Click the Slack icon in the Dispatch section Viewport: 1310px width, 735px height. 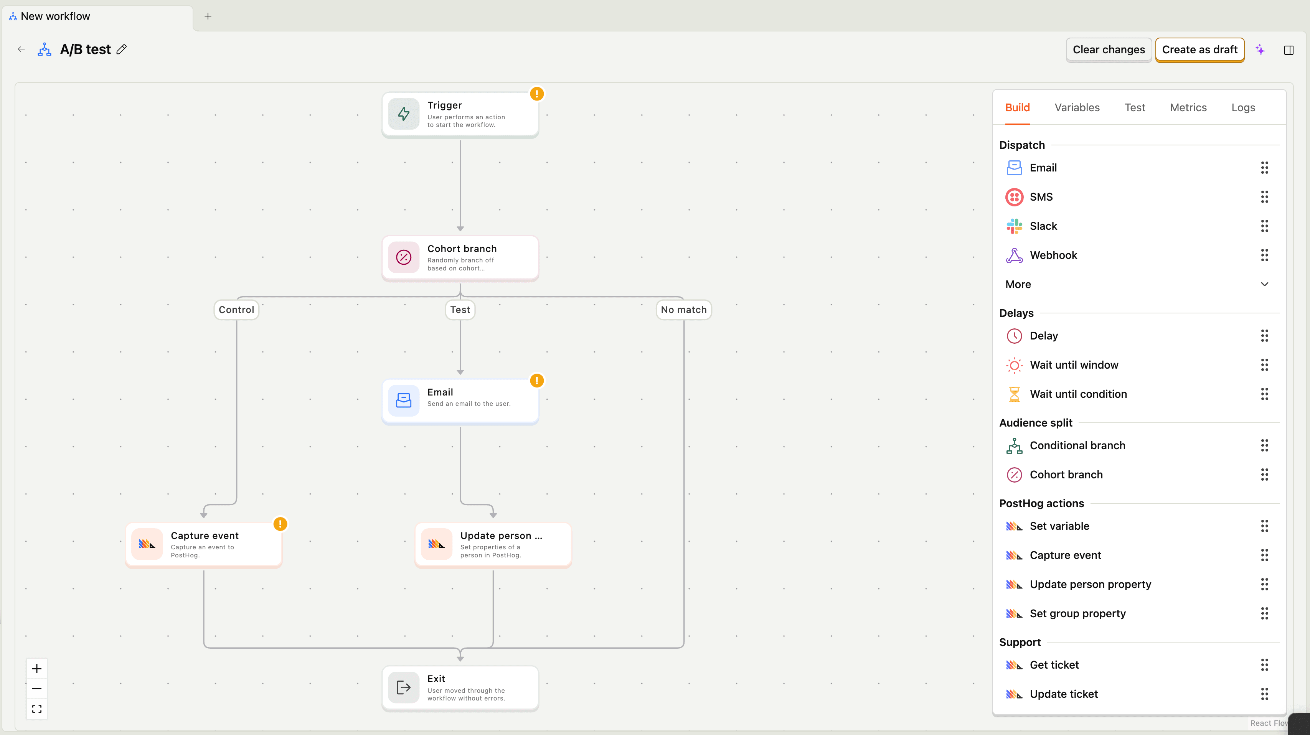1015,226
